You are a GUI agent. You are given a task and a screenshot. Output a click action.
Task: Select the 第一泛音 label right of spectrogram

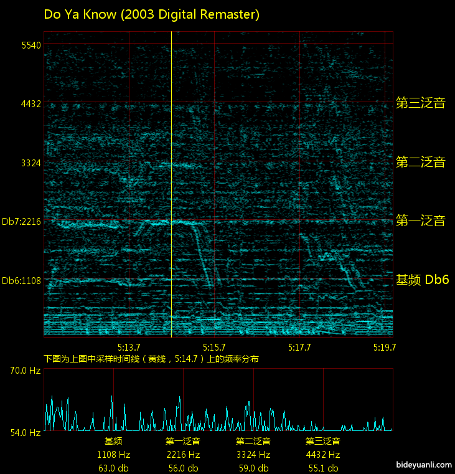[x=421, y=220]
